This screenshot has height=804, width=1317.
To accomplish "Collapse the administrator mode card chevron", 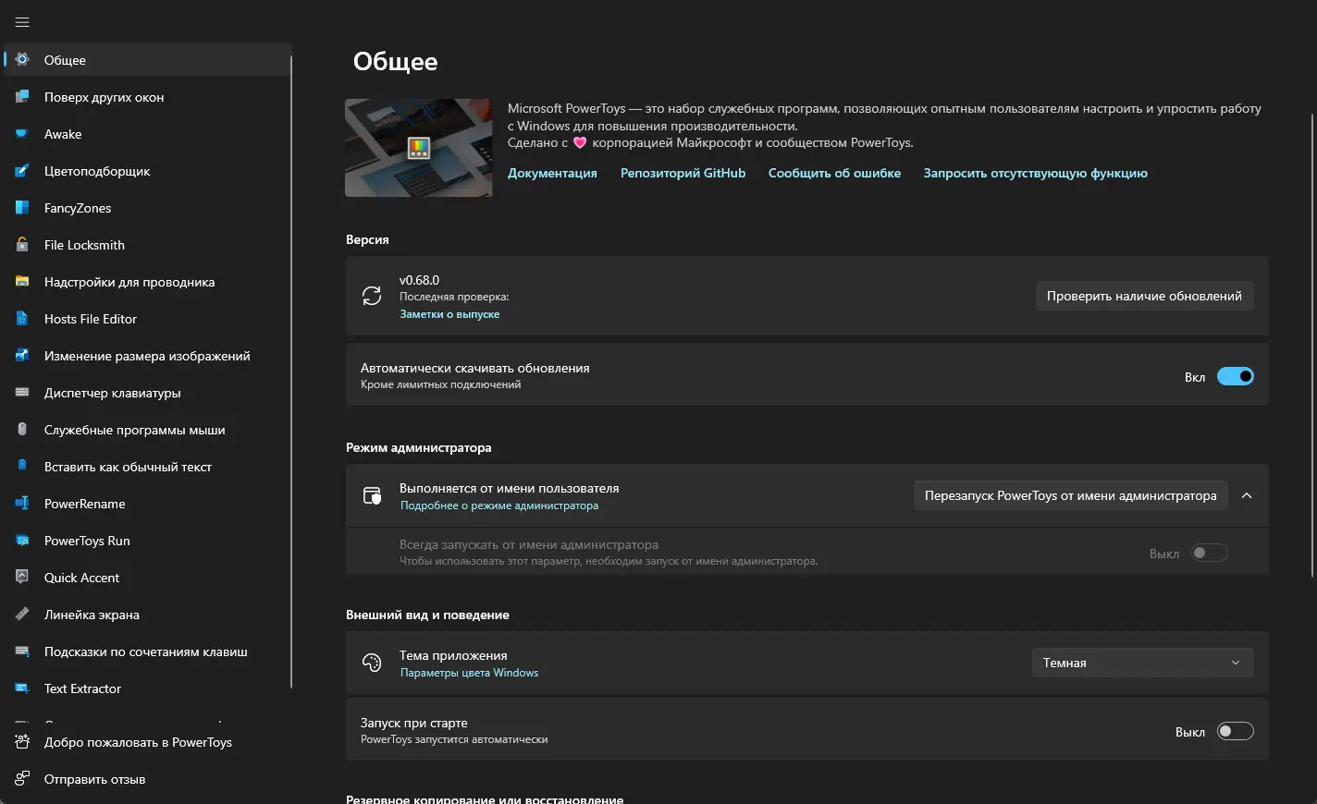I will 1247,495.
